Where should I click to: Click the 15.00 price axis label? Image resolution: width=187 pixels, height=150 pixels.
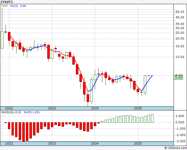pos(180,46)
